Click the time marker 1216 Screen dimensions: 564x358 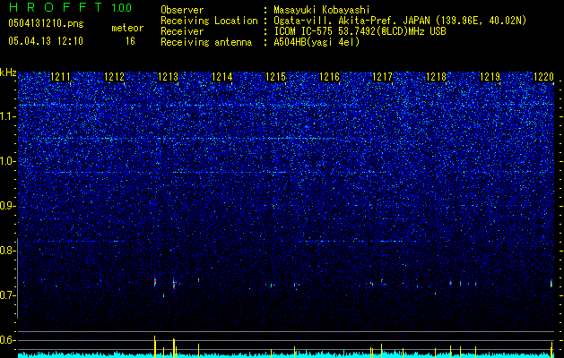(x=329, y=76)
